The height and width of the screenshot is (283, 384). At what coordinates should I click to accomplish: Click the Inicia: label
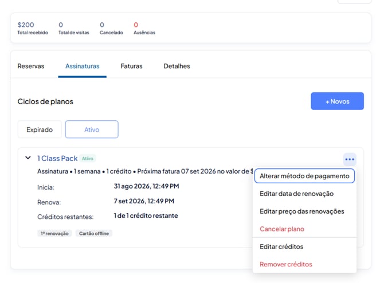46,187
